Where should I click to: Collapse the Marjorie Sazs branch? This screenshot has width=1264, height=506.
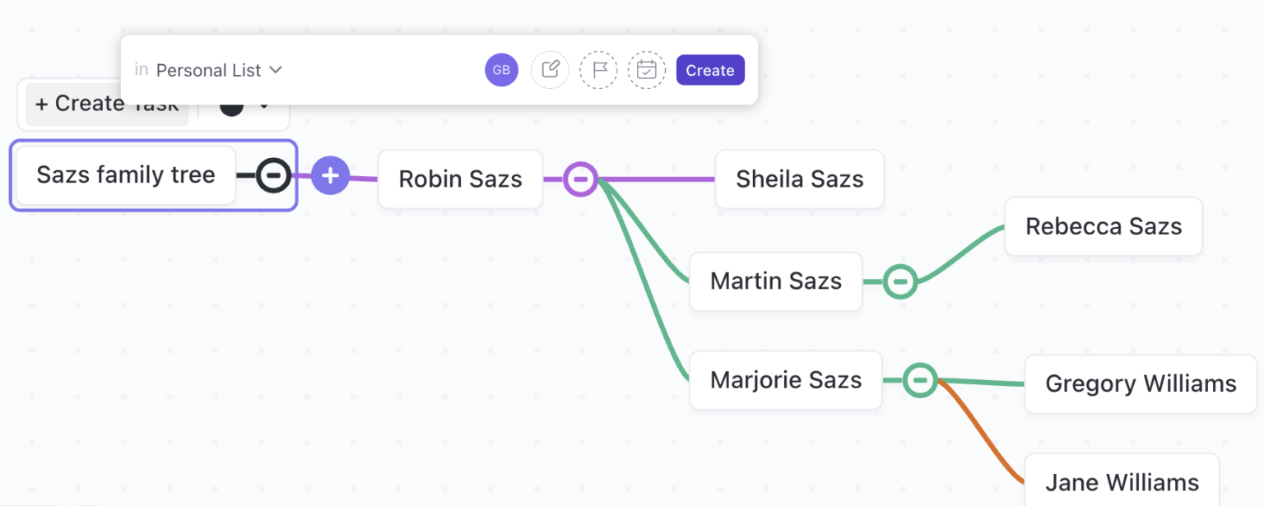(x=920, y=380)
